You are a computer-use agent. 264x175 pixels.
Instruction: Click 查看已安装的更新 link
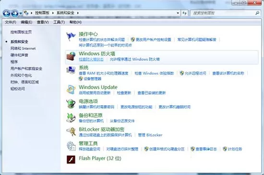pos(152,93)
